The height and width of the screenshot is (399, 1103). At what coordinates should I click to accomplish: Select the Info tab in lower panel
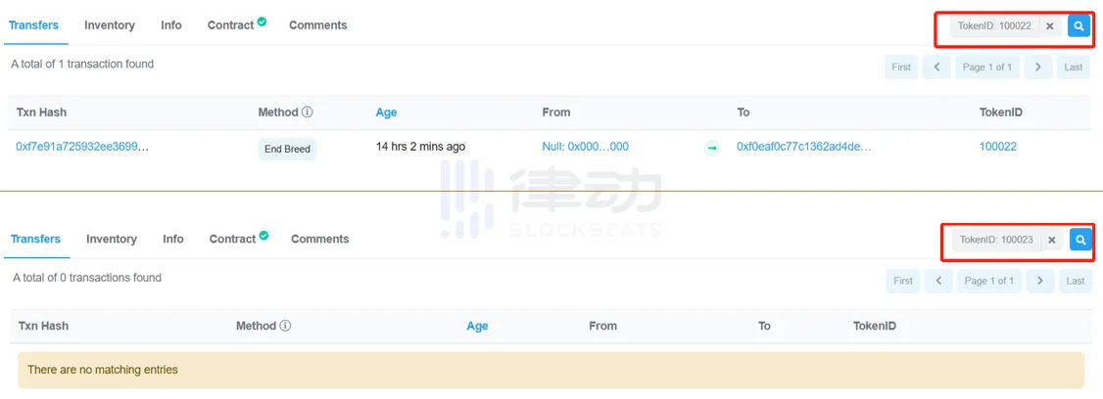coord(173,239)
